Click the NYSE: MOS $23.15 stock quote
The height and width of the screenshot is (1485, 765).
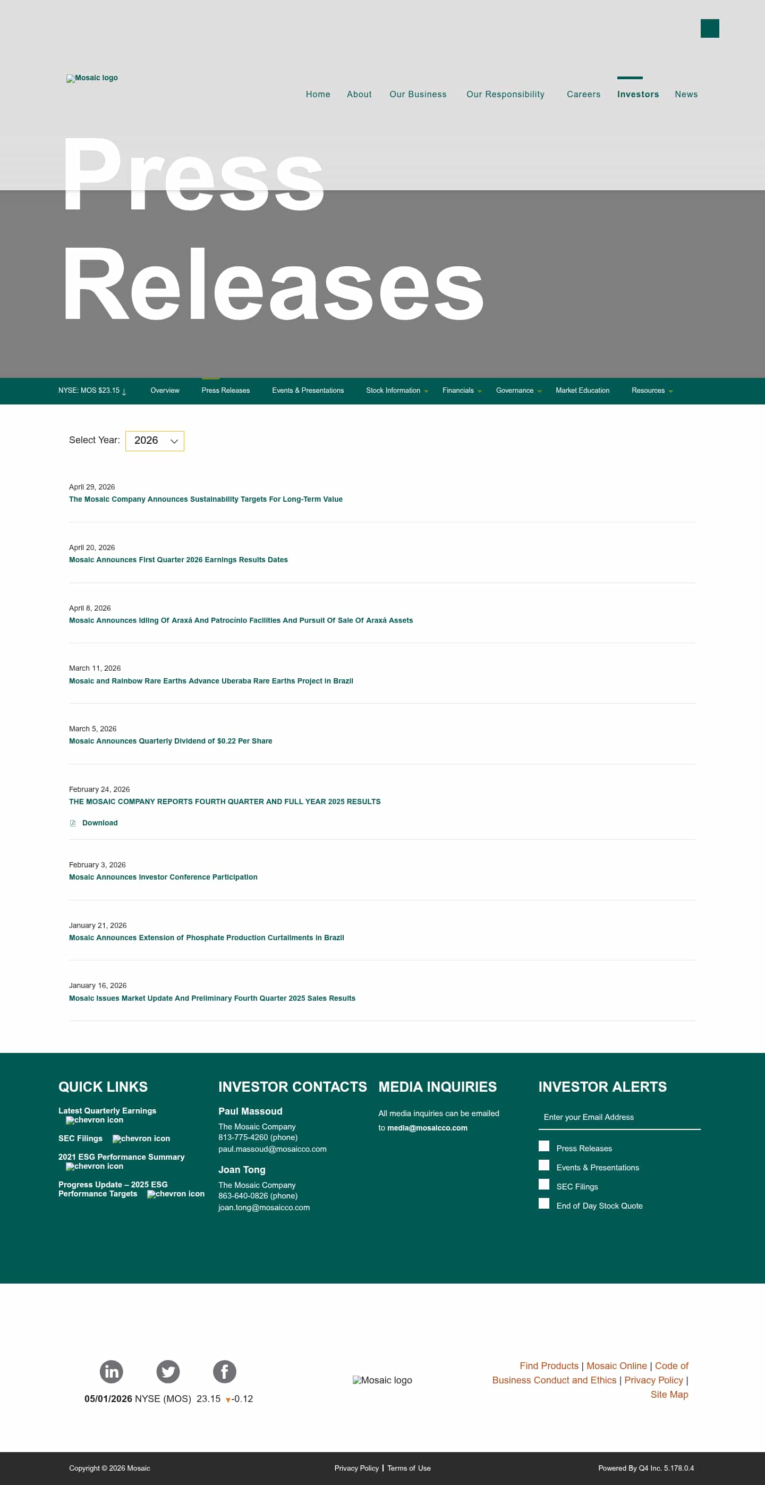[x=92, y=391]
